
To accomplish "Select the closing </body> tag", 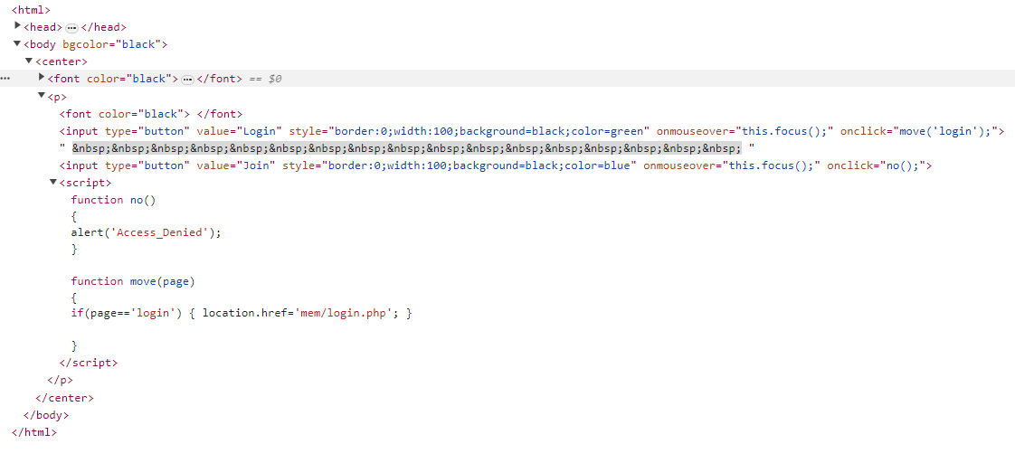I will coord(46,415).
